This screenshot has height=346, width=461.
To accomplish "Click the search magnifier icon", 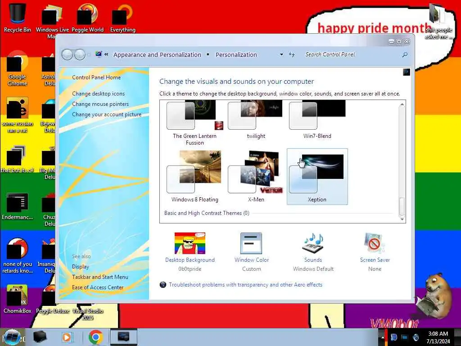I will pos(405,55).
